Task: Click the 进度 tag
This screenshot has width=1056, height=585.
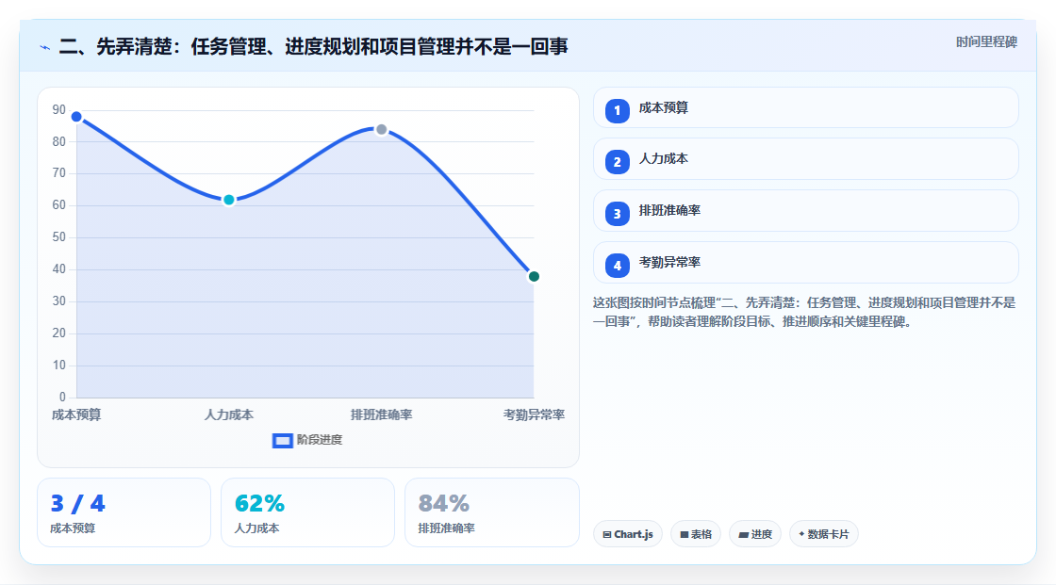Action: click(755, 534)
